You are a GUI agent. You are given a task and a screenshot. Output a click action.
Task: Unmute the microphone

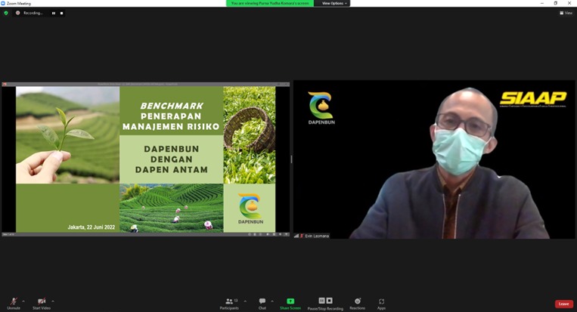pos(14,301)
